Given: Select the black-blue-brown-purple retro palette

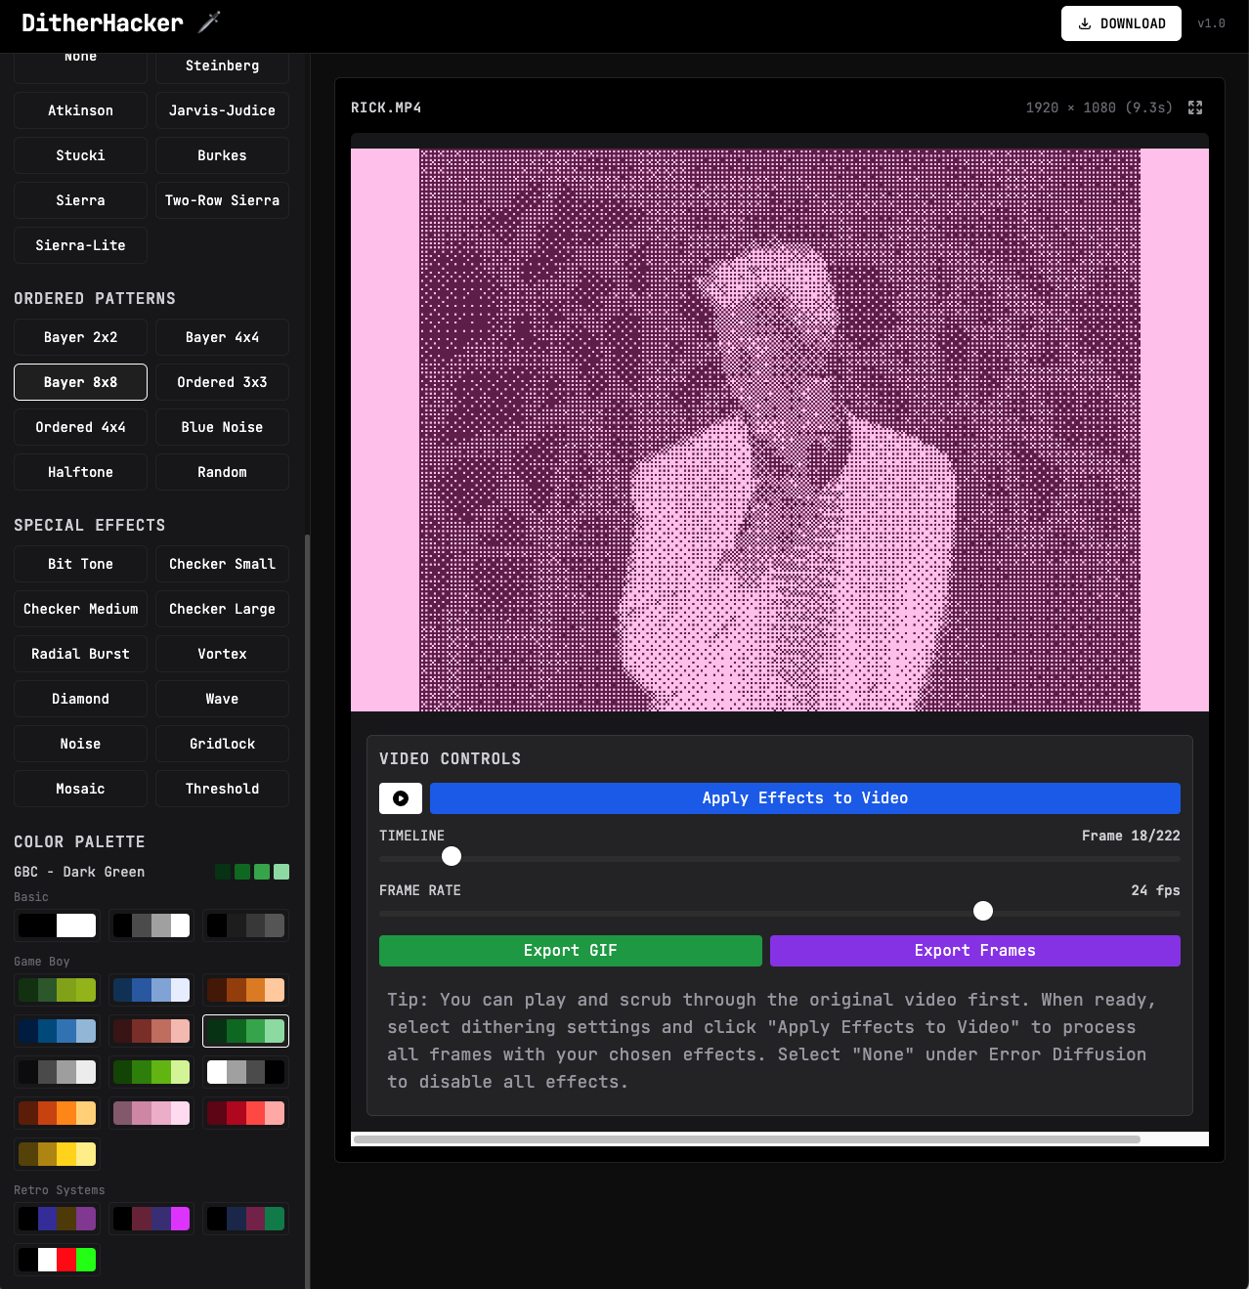Looking at the screenshot, I should tap(57, 1219).
